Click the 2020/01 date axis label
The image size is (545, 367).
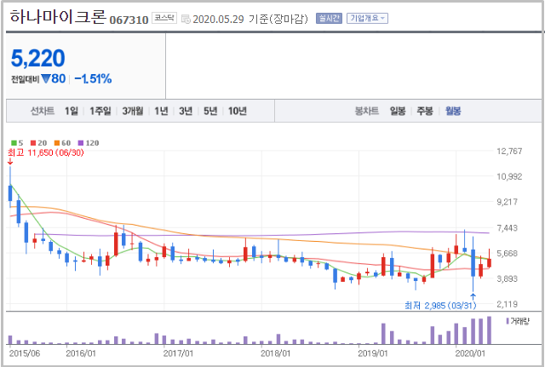click(470, 353)
